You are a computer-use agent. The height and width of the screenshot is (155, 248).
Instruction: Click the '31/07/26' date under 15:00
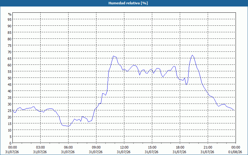[152, 152]
